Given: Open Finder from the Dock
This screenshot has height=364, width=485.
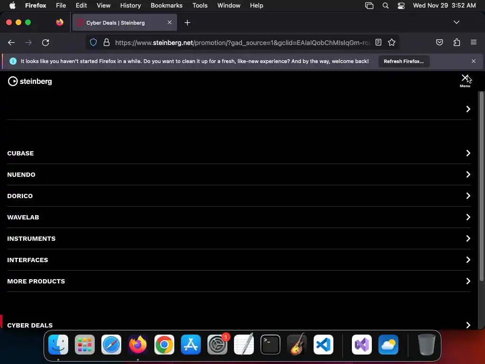Looking at the screenshot, I should click(58, 345).
